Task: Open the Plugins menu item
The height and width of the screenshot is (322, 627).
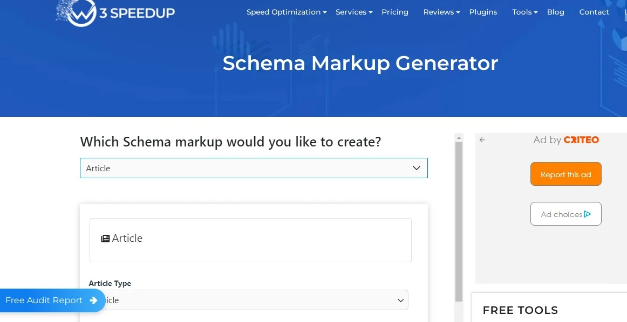Action: [483, 12]
